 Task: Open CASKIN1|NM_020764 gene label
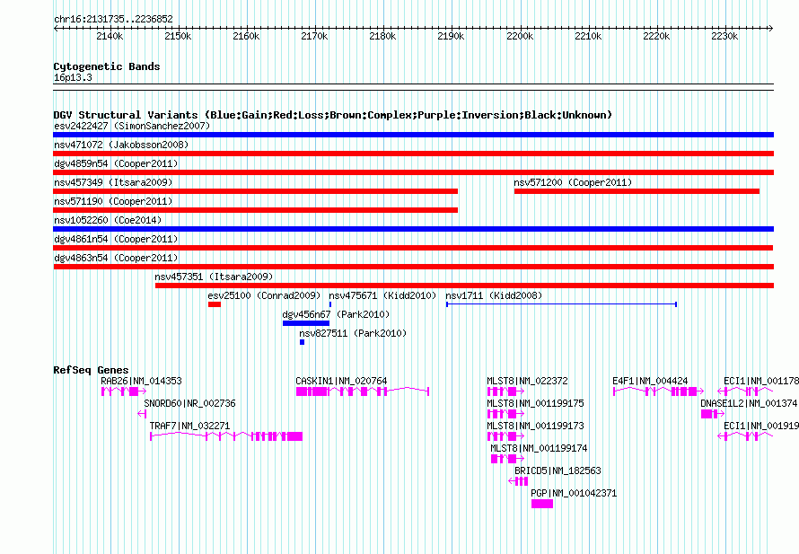pos(341,381)
